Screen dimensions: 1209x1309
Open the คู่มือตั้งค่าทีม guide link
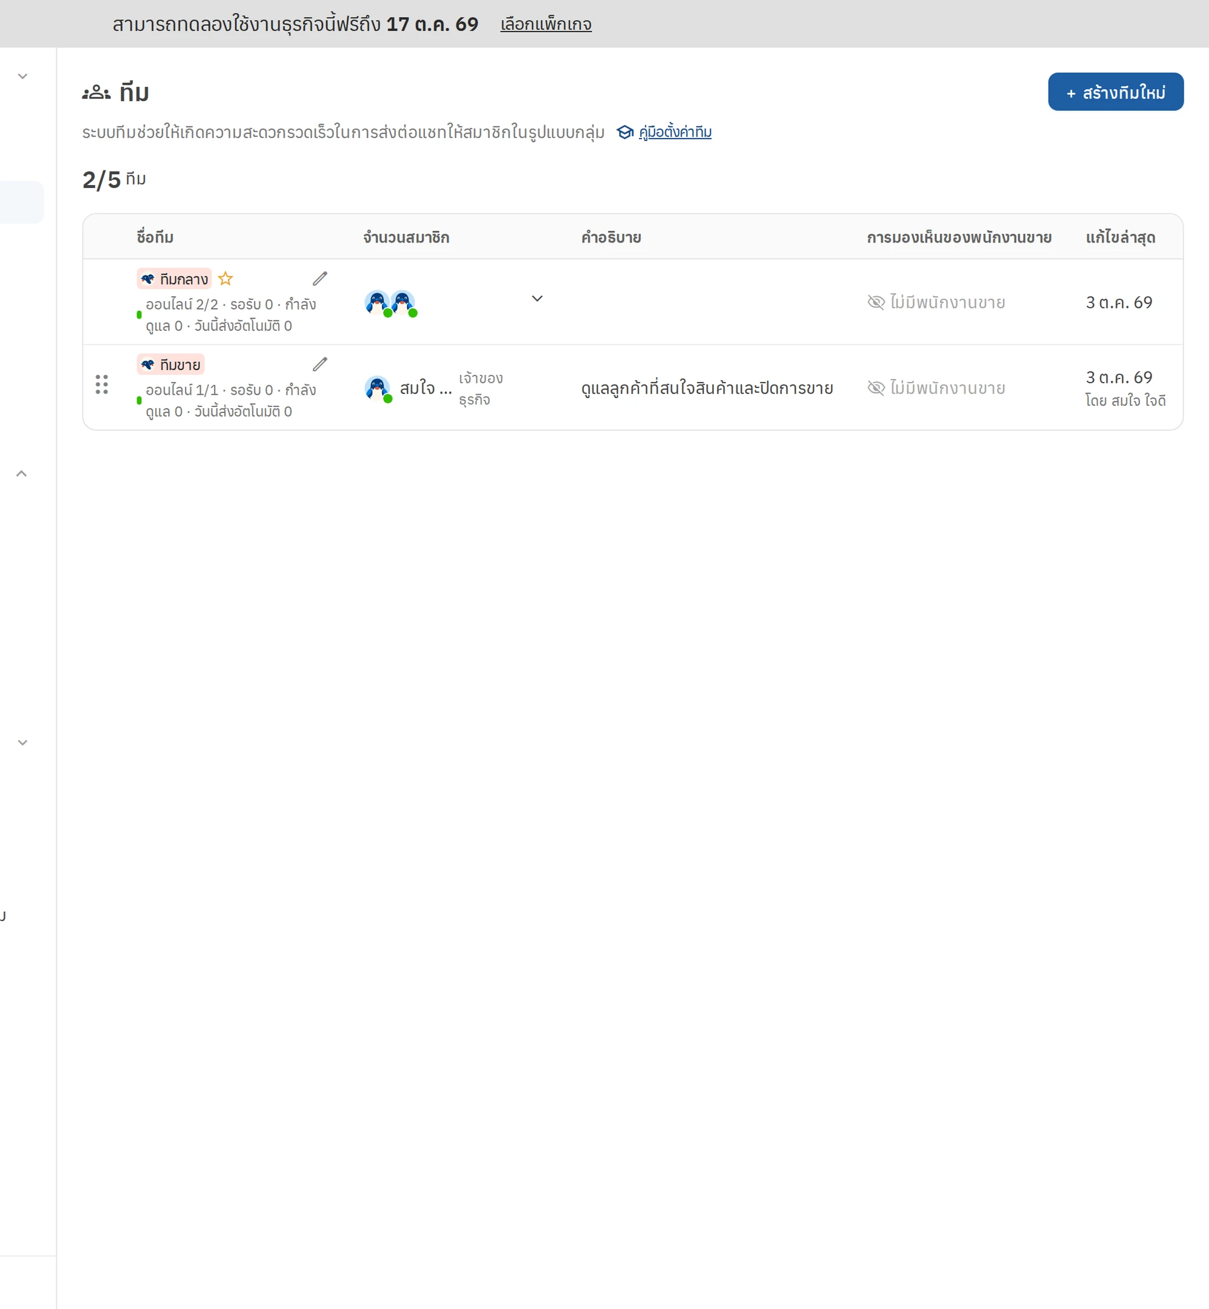[x=675, y=132]
